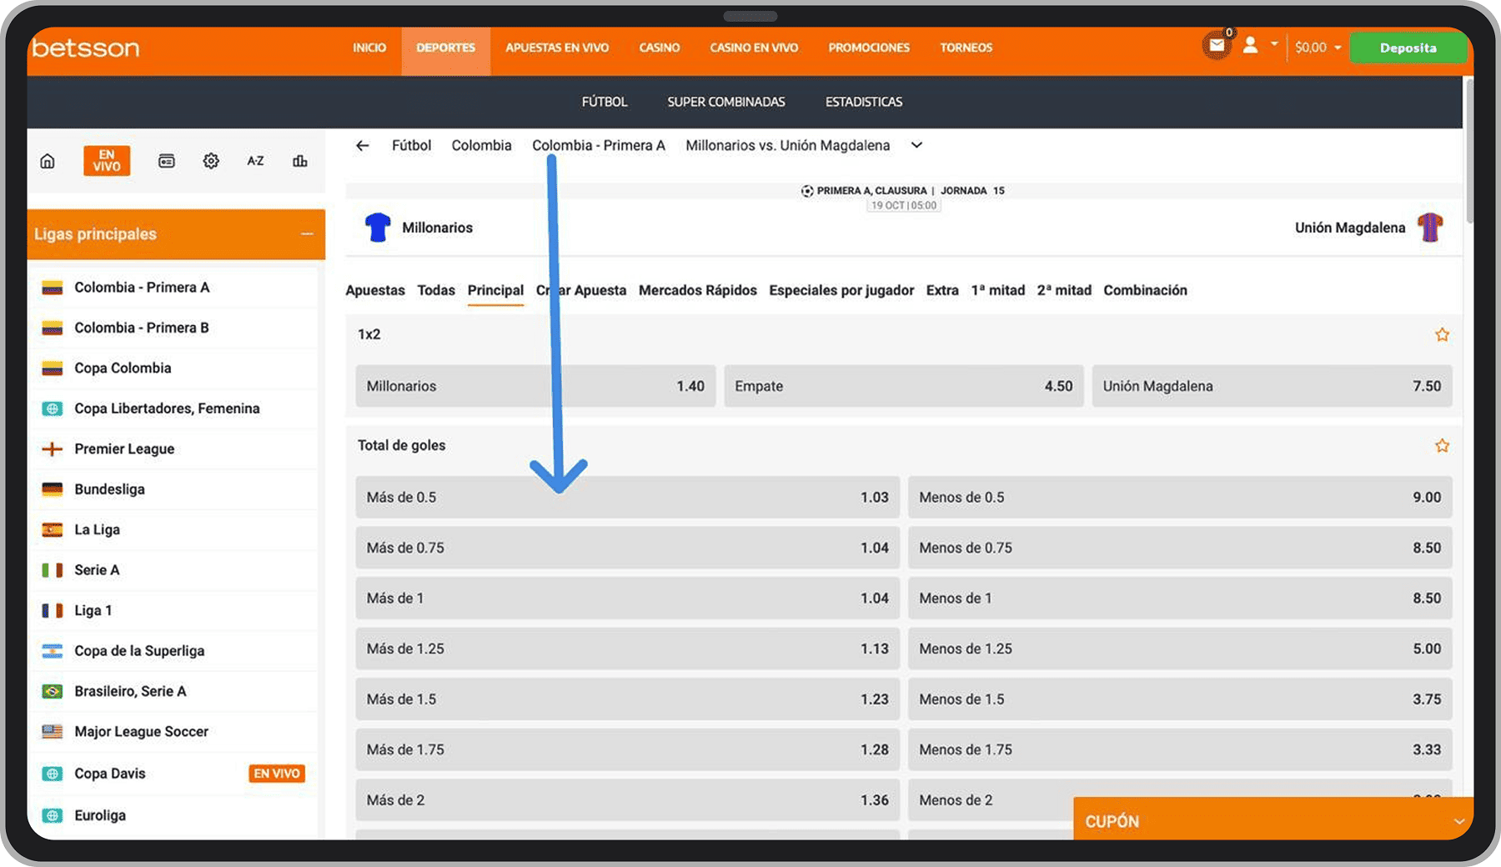This screenshot has width=1501, height=867.
Task: Bet on Empate at 4.50
Action: 904,386
